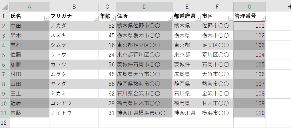
Task: Select column B header
Action: pos(74,7)
